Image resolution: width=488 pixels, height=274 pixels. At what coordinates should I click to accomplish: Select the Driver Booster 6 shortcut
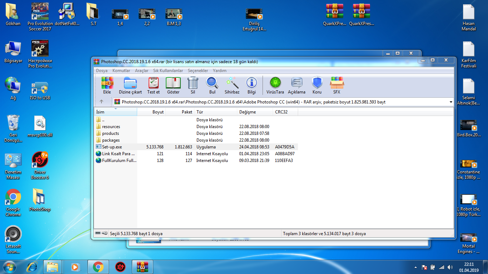[x=40, y=166]
